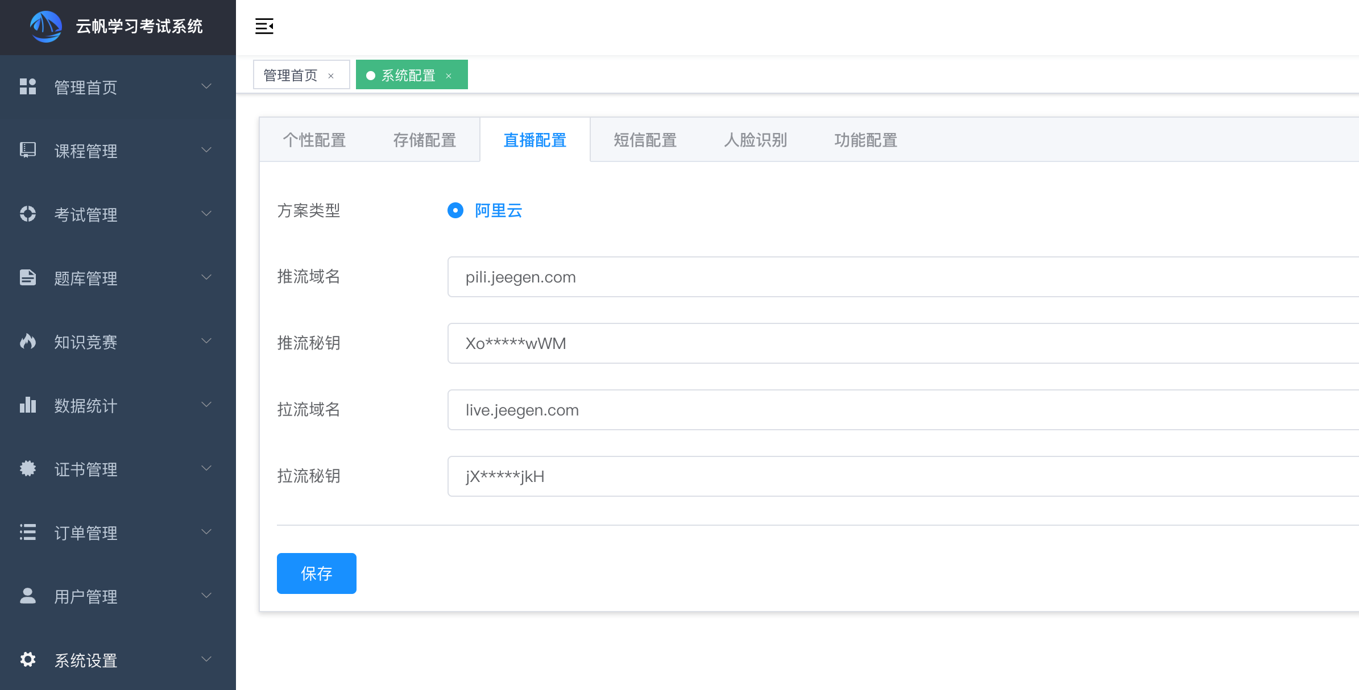
Task: Open 系统设置 in the sidebar
Action: click(118, 660)
